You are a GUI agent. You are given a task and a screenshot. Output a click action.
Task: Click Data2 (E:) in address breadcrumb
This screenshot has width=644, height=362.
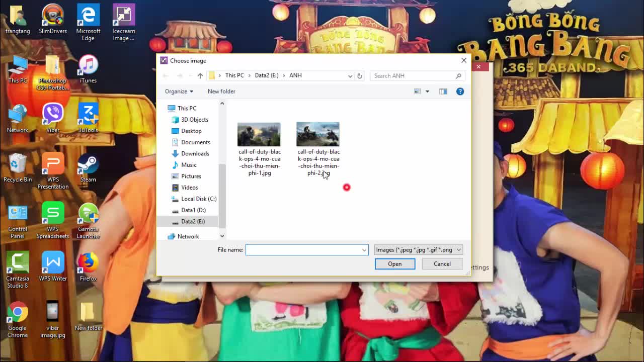pos(267,75)
